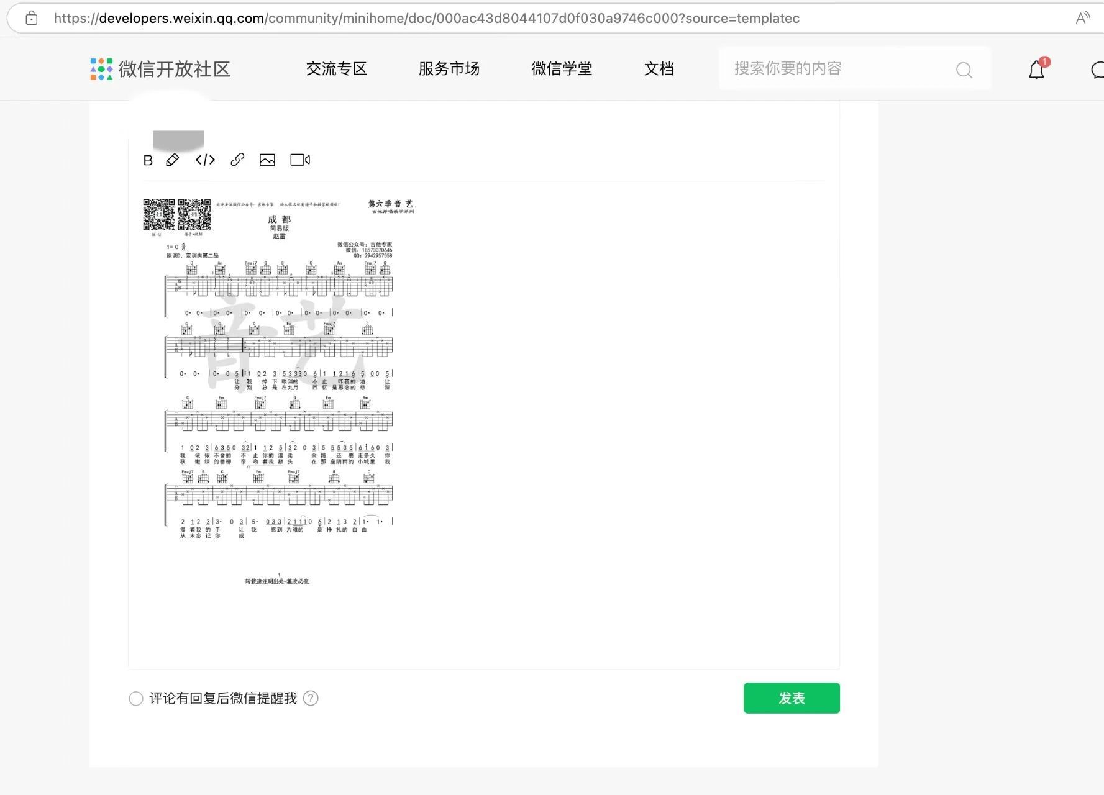Click the WeChat community logo icon
Viewport: 1104px width, 795px height.
101,69
